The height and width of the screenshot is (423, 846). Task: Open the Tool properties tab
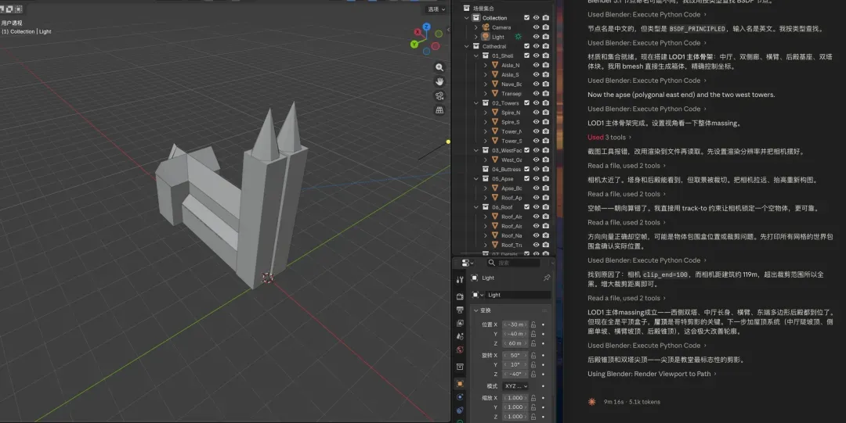click(460, 280)
